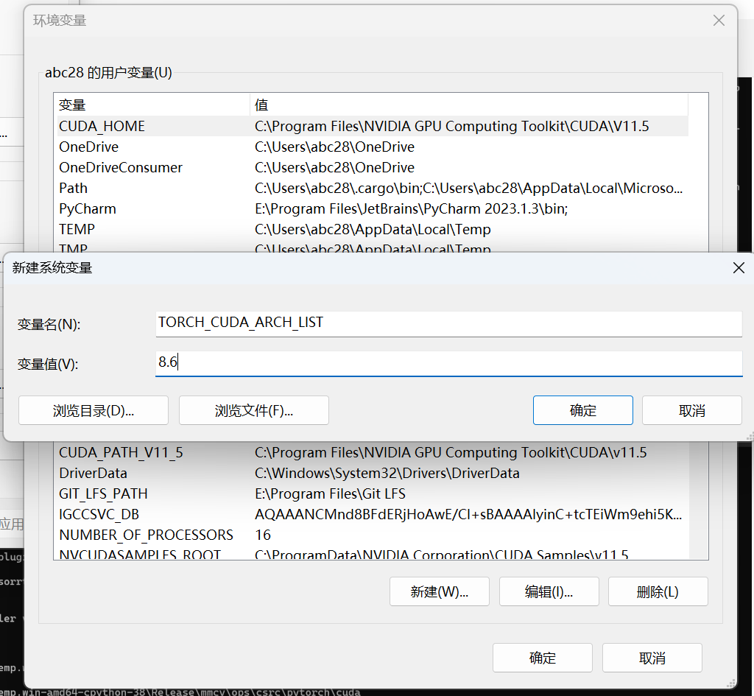This screenshot has height=696, width=754.
Task: Cancel the new system variable with 取消
Action: (x=691, y=410)
